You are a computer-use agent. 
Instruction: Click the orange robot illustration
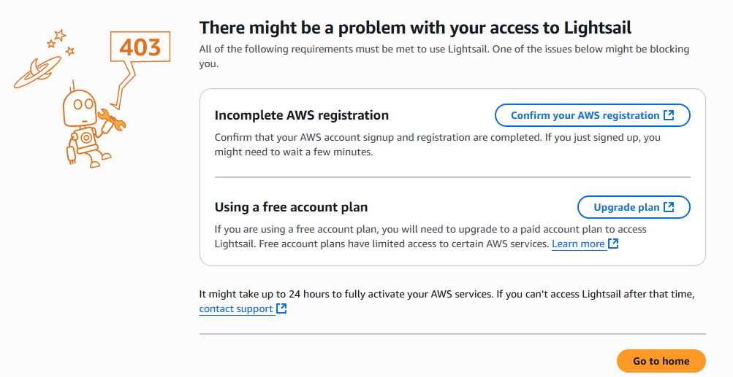coord(86,124)
